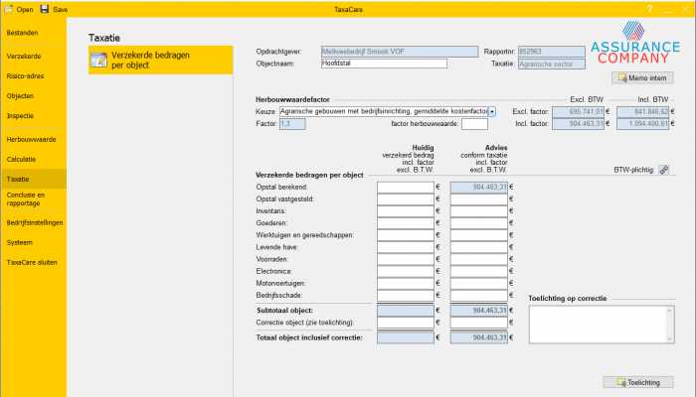Screen dimensions: 696x397
Task: Click the Open folder icon
Action: [8, 9]
